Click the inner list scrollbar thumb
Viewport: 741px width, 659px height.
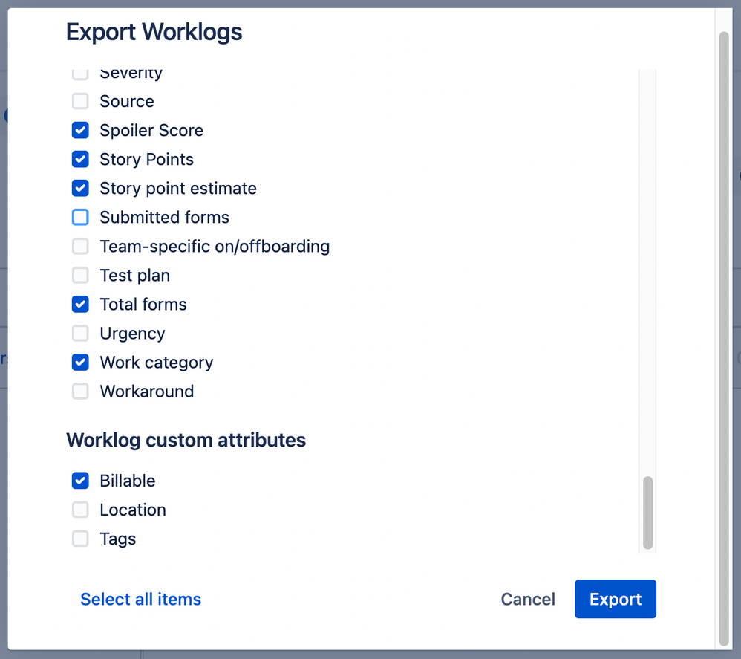click(648, 513)
